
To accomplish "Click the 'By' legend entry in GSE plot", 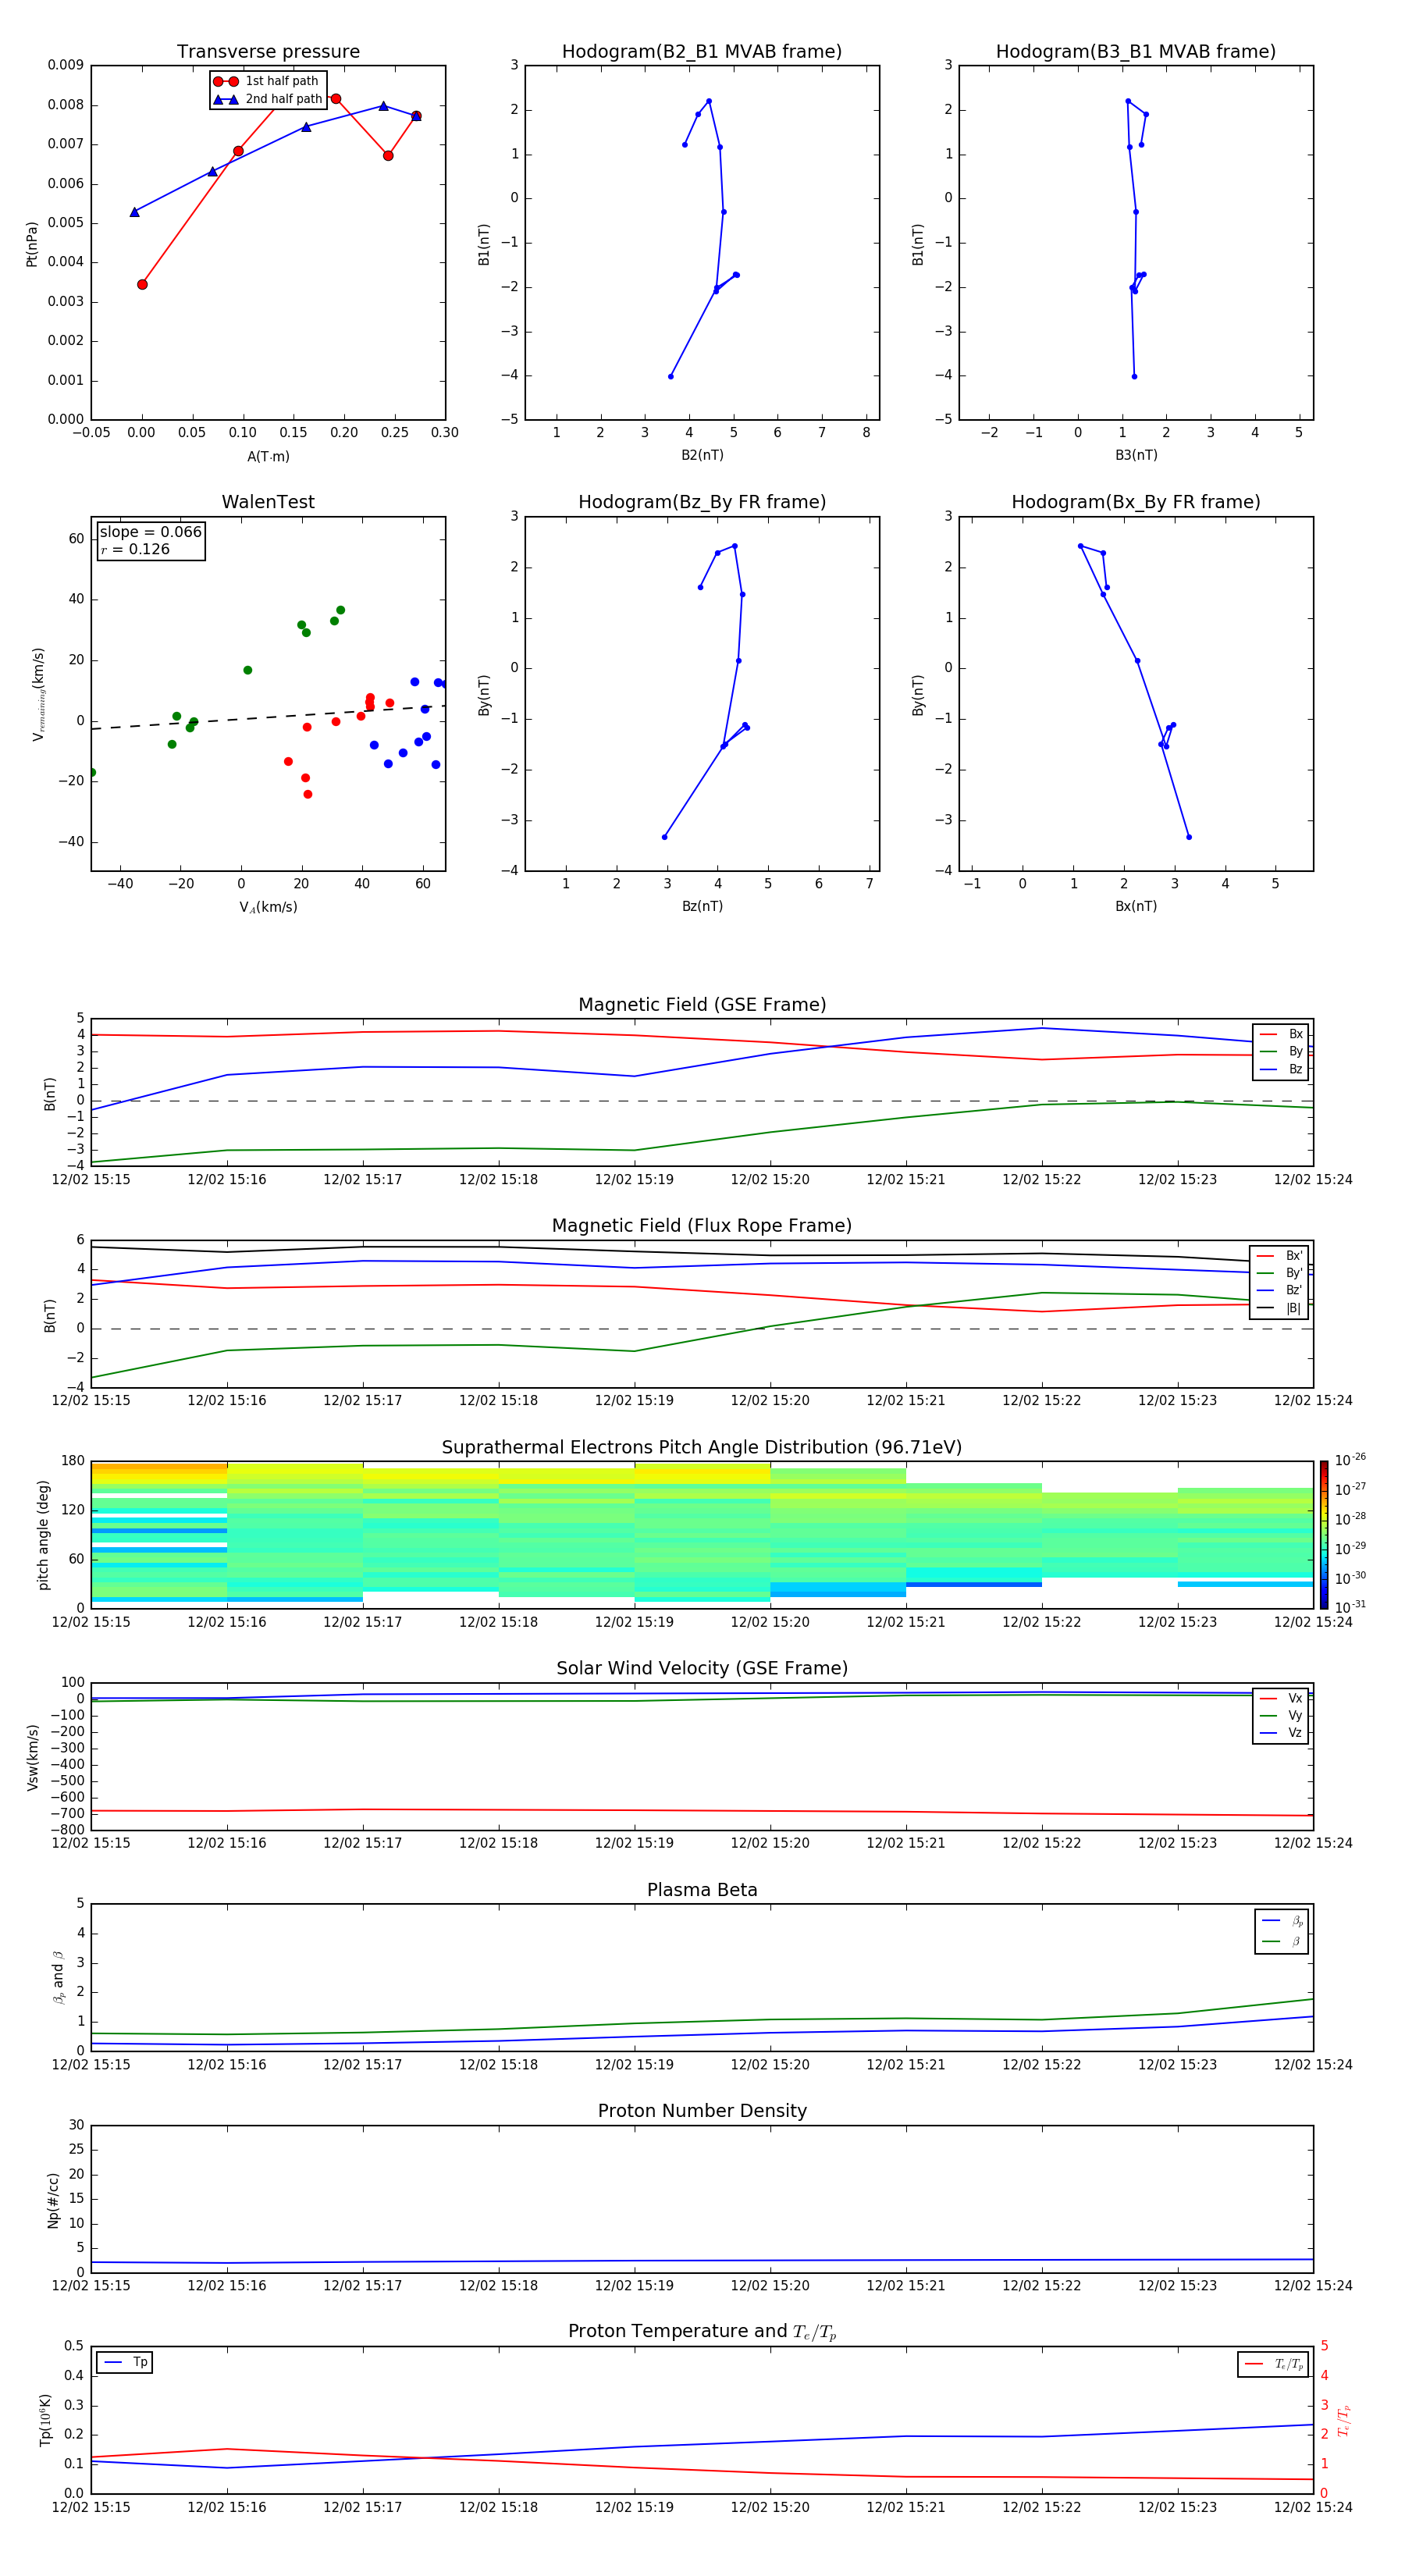I will 1281,1051.
